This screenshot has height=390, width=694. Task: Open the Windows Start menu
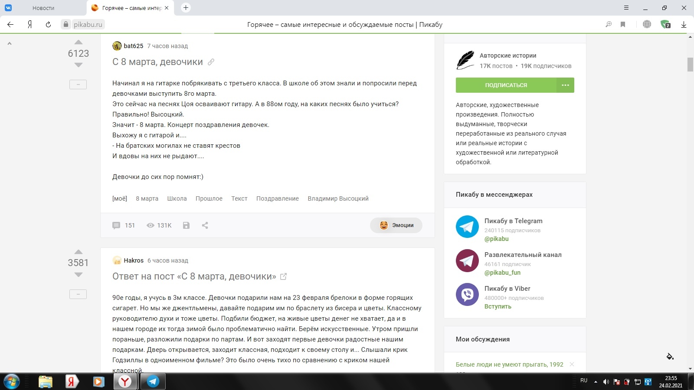tap(12, 381)
